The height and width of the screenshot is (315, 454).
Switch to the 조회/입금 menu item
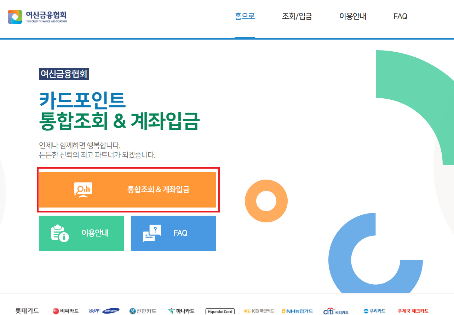click(297, 16)
